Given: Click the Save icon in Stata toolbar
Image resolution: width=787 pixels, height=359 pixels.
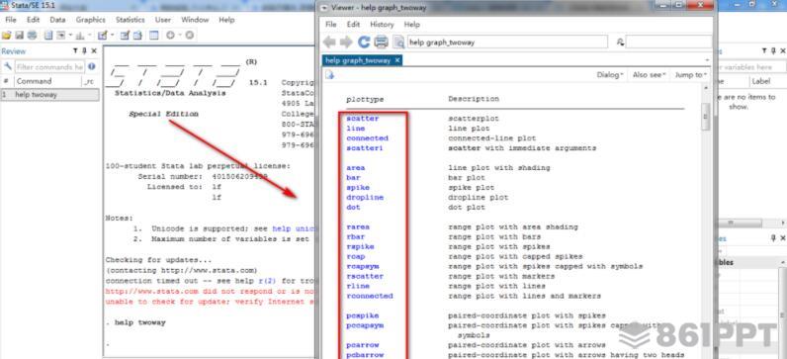Looking at the screenshot, I should [x=19, y=35].
